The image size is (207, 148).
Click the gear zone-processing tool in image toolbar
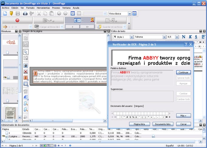[x=26, y=66]
